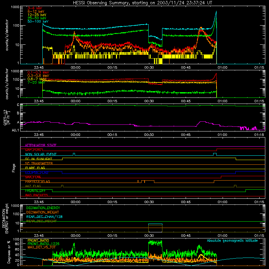
Task: Click the green 25-50 keV legend label
Action: [37, 18]
